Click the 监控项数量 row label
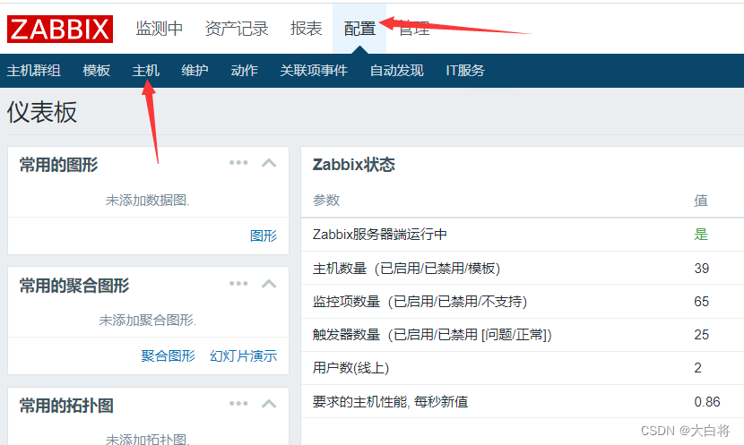Viewport: 744px width, 445px height. (x=420, y=302)
